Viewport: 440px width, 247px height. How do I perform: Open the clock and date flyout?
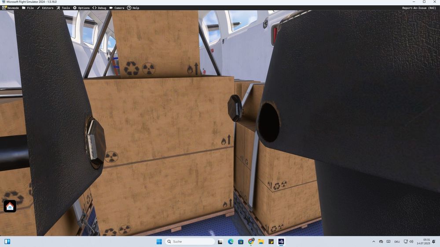pos(426,242)
